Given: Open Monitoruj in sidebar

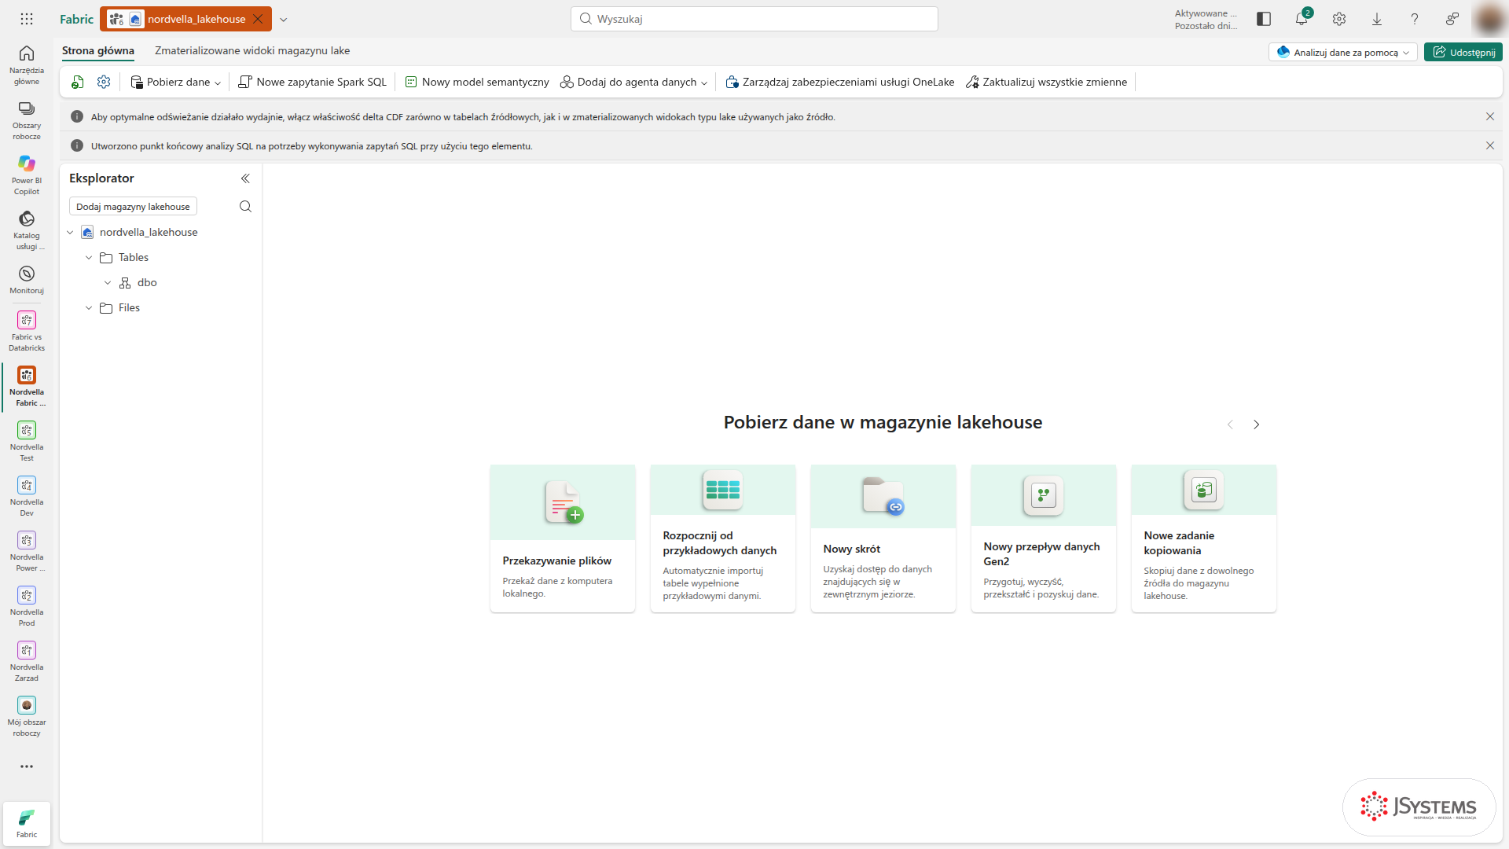Looking at the screenshot, I should (x=27, y=280).
